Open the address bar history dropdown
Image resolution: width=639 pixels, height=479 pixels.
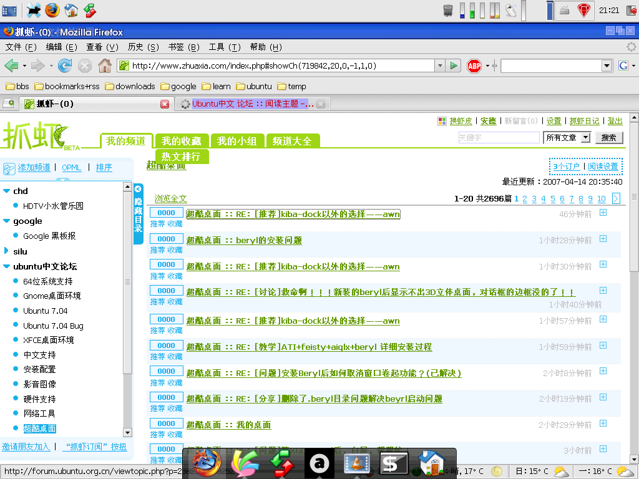click(439, 65)
